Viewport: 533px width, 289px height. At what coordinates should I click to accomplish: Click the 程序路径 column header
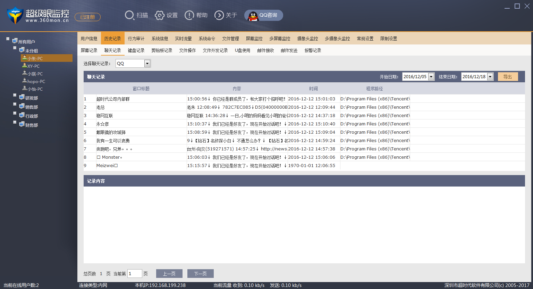[375, 89]
